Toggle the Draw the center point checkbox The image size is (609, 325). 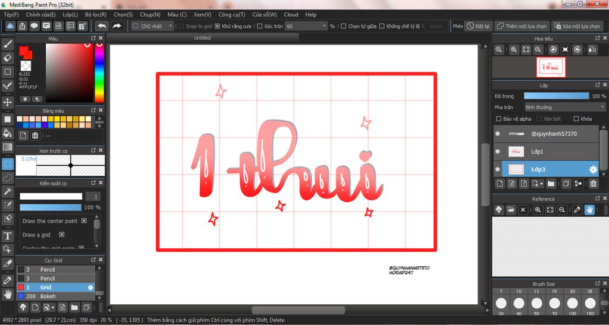[84, 220]
